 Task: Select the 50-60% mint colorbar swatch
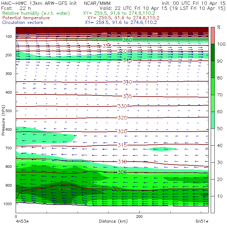coord(213,120)
